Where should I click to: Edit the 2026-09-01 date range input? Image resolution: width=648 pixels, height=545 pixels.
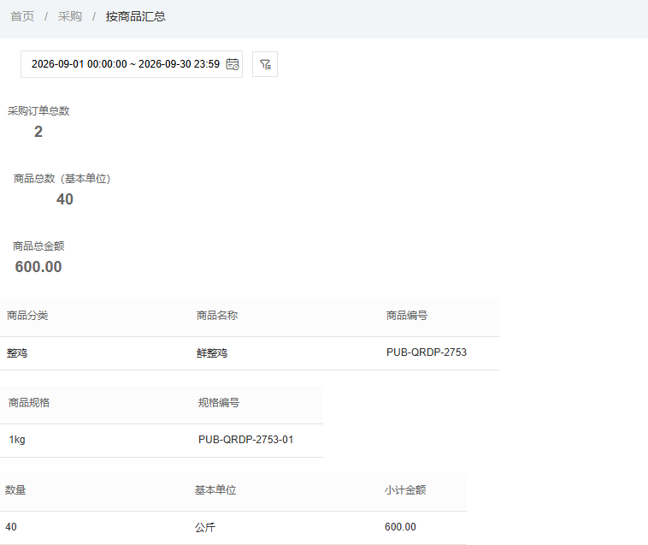pyautogui.click(x=132, y=64)
